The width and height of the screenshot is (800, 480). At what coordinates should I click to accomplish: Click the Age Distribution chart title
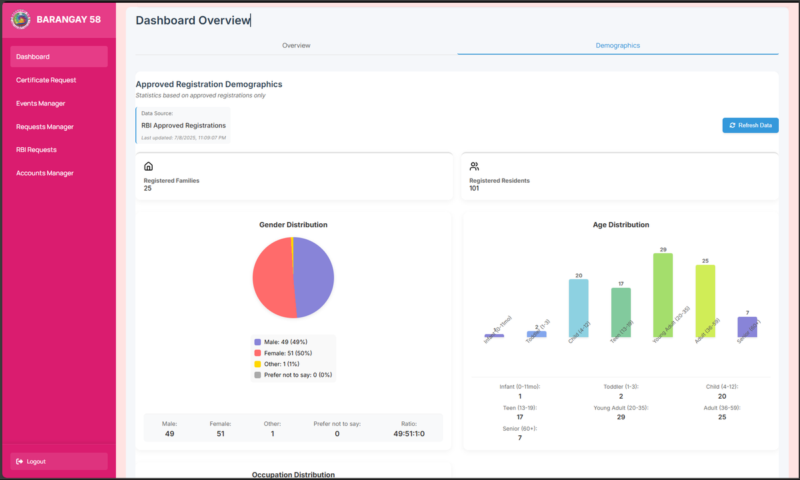[621, 225]
